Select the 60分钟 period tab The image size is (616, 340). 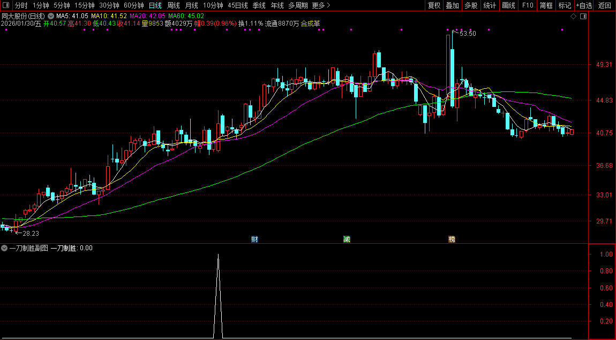133,5
